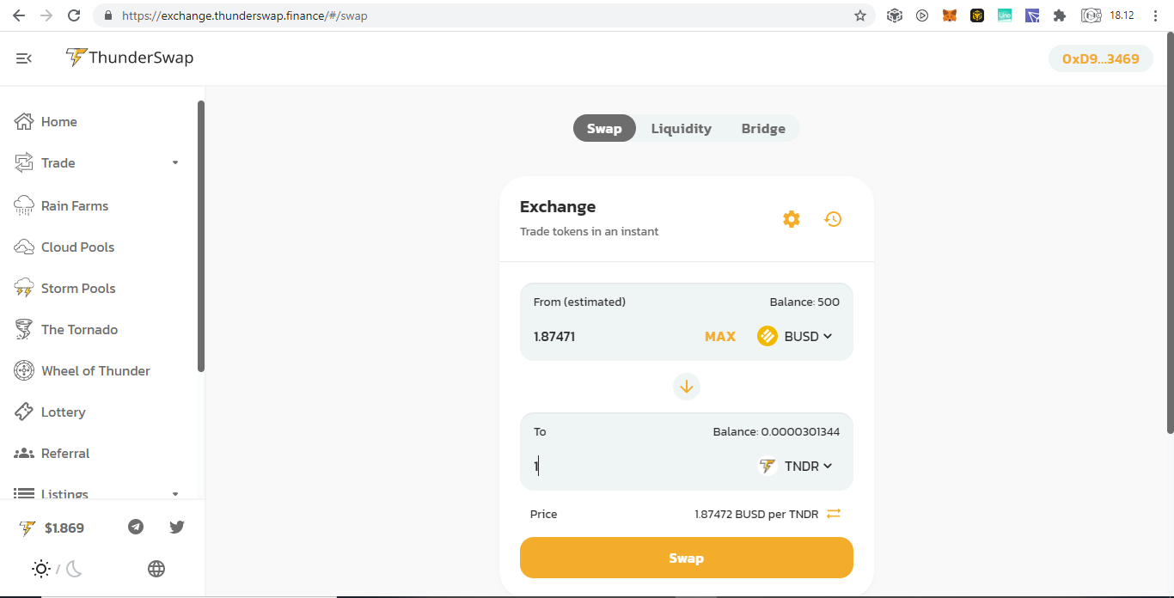
Task: Click the orange Swap button
Action: (687, 558)
